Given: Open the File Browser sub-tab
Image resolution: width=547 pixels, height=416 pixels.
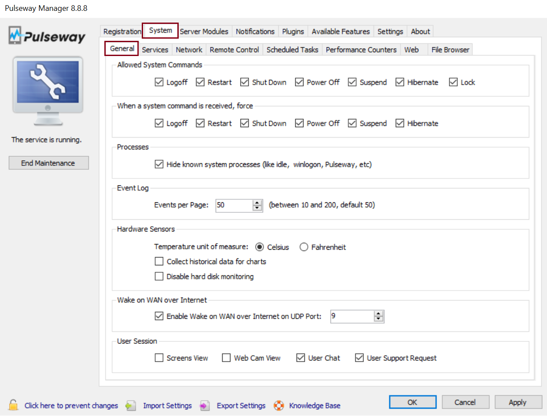Looking at the screenshot, I should click(x=450, y=50).
